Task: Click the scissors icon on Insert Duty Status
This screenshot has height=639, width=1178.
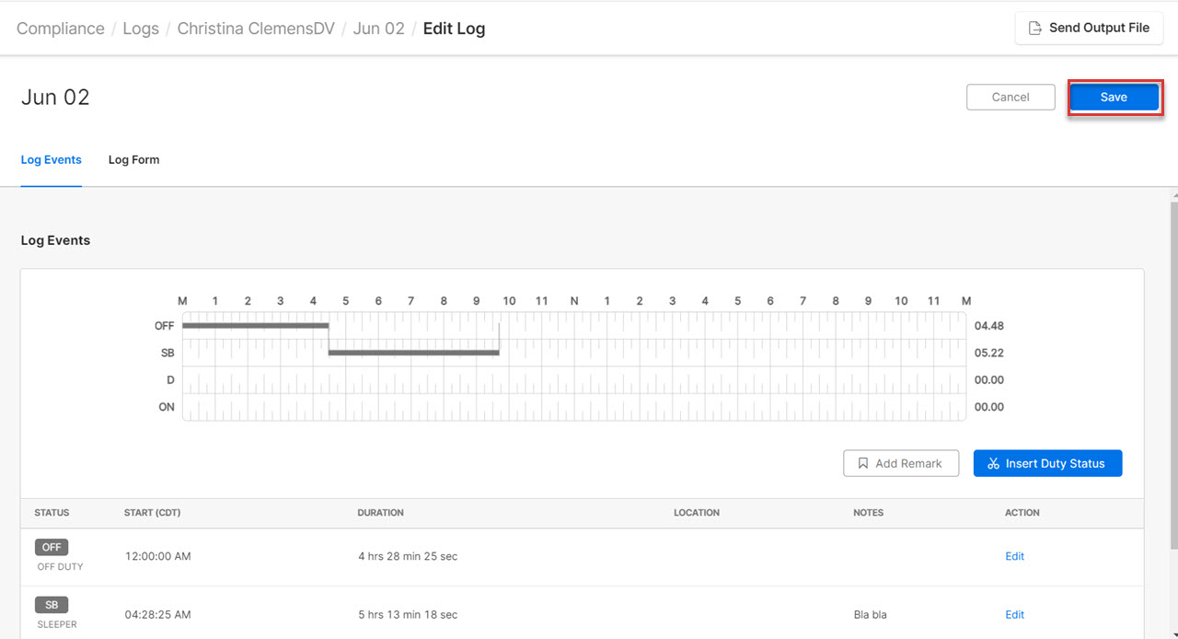Action: pyautogui.click(x=993, y=463)
